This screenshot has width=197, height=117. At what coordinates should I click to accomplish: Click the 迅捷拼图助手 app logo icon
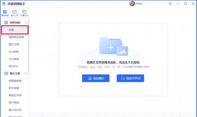pyautogui.click(x=4, y=4)
